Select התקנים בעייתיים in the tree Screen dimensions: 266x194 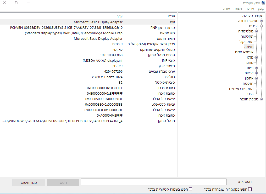(241, 89)
